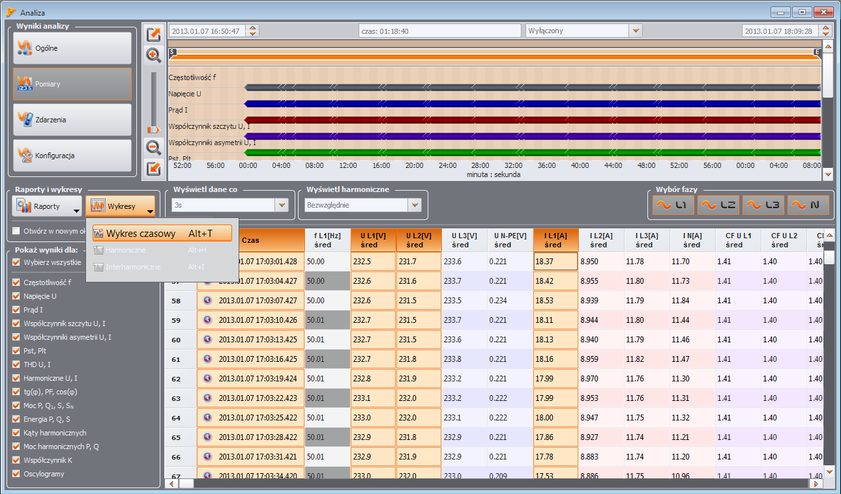The height and width of the screenshot is (494, 841).
Task: Click the start date-time field 16:50:47
Action: (208, 31)
